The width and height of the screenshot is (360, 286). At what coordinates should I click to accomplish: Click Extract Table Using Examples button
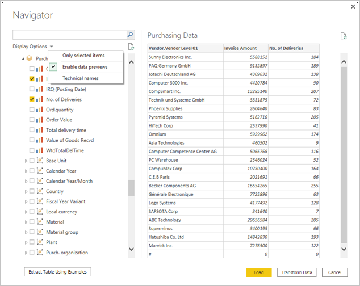[x=57, y=272]
